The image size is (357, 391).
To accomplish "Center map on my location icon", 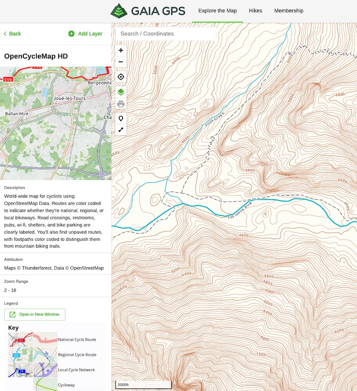I will point(121,77).
